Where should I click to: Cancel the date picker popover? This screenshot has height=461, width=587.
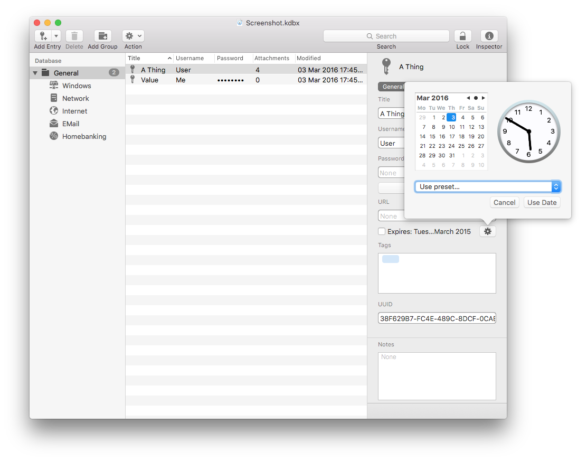pos(504,202)
